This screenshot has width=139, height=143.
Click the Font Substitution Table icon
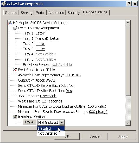tap(15, 70)
